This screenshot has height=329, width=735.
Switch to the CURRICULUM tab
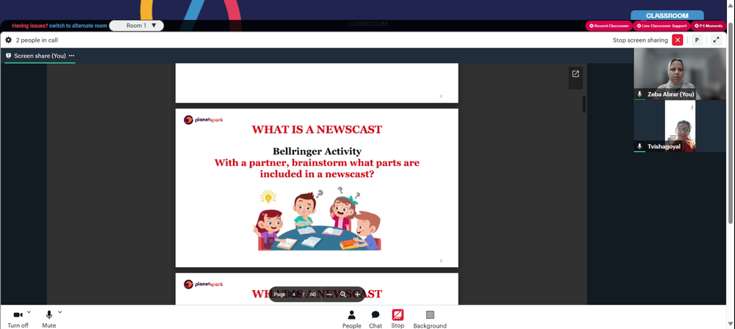(x=368, y=24)
